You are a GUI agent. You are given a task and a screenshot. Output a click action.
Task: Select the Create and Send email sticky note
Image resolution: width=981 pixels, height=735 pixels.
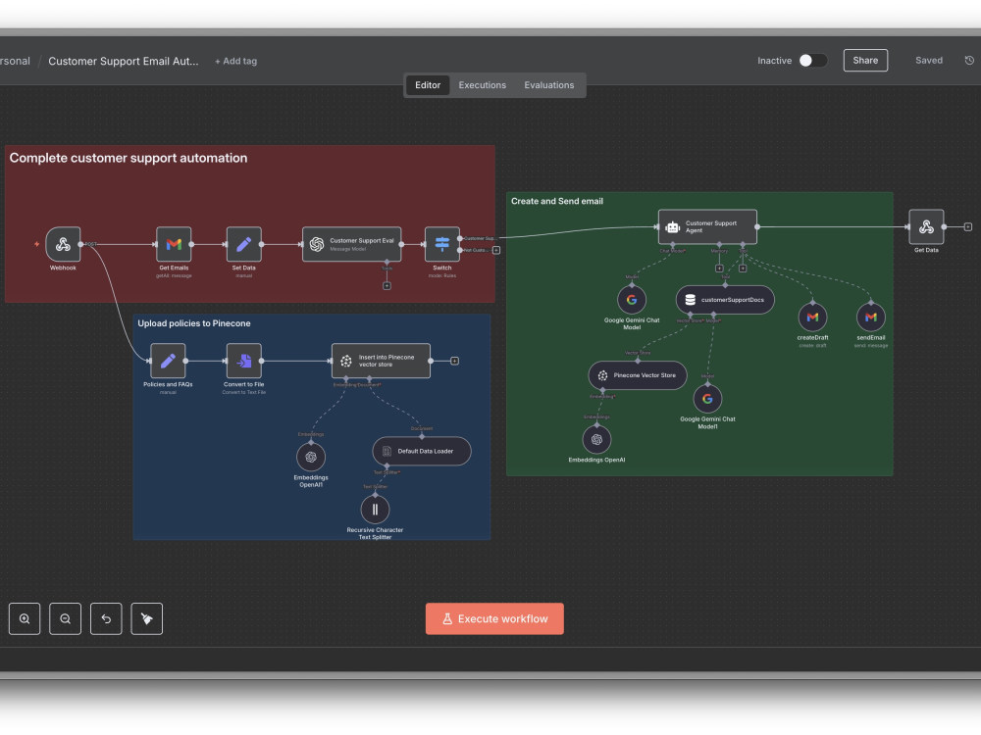click(x=699, y=334)
